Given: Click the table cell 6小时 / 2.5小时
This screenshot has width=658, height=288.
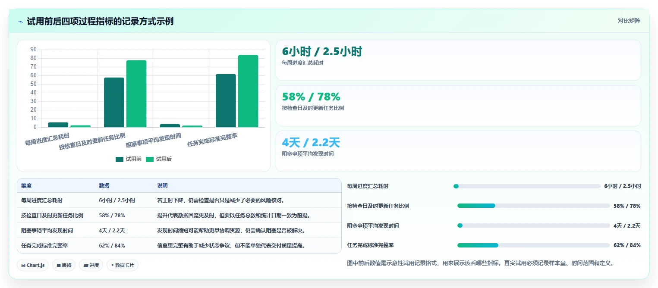Looking at the screenshot, I should pos(117,200).
